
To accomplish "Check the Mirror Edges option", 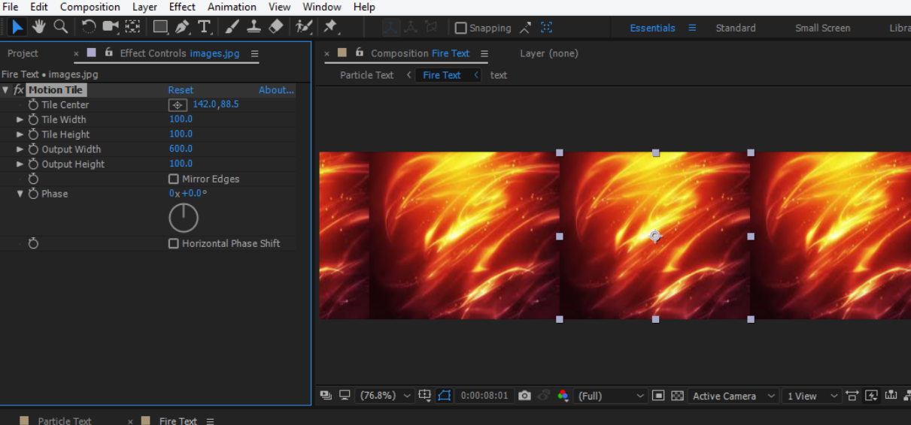I will point(174,179).
